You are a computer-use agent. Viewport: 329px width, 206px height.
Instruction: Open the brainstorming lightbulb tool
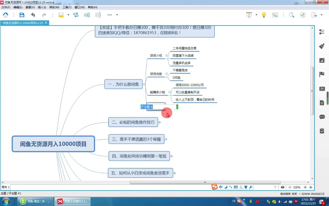264,15
